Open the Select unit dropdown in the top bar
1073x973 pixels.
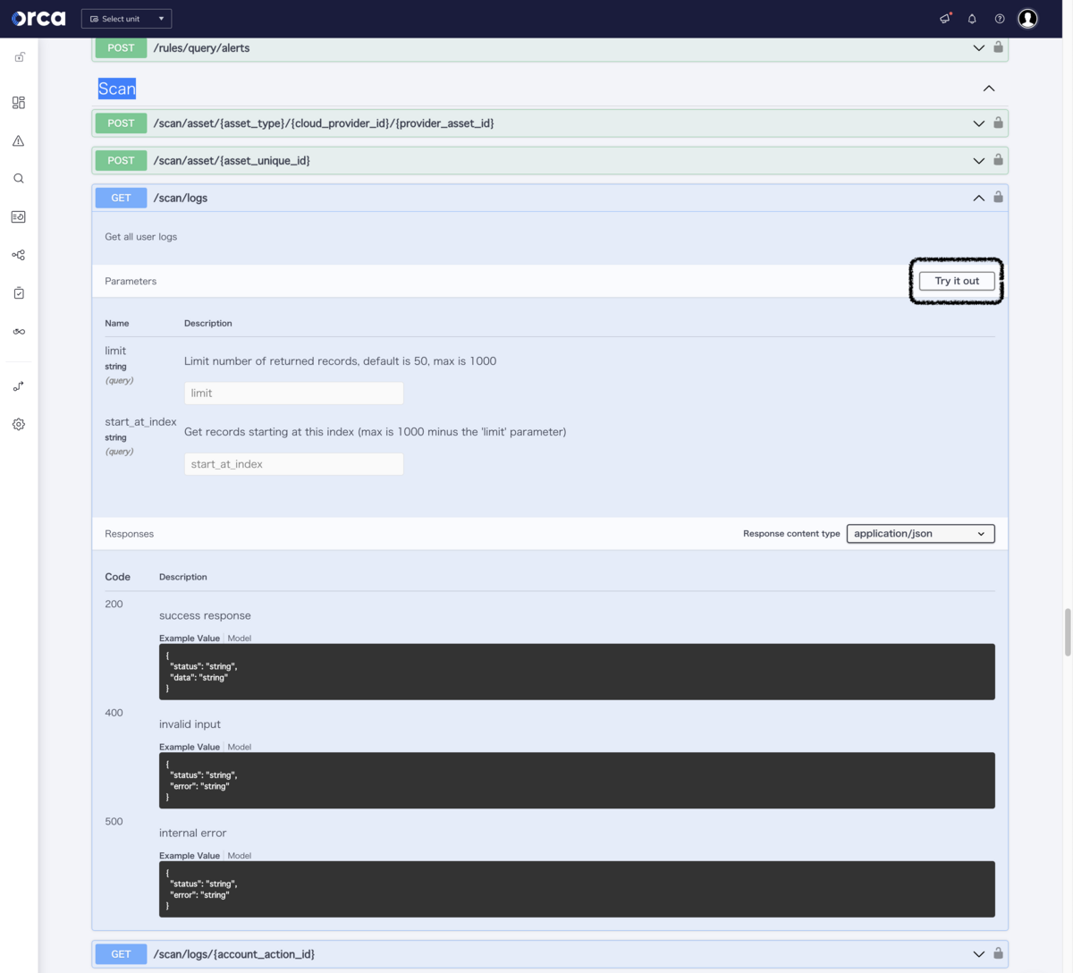coord(125,18)
